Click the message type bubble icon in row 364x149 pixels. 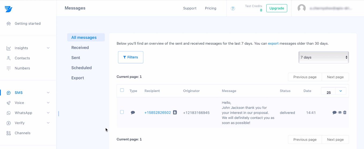point(133,113)
